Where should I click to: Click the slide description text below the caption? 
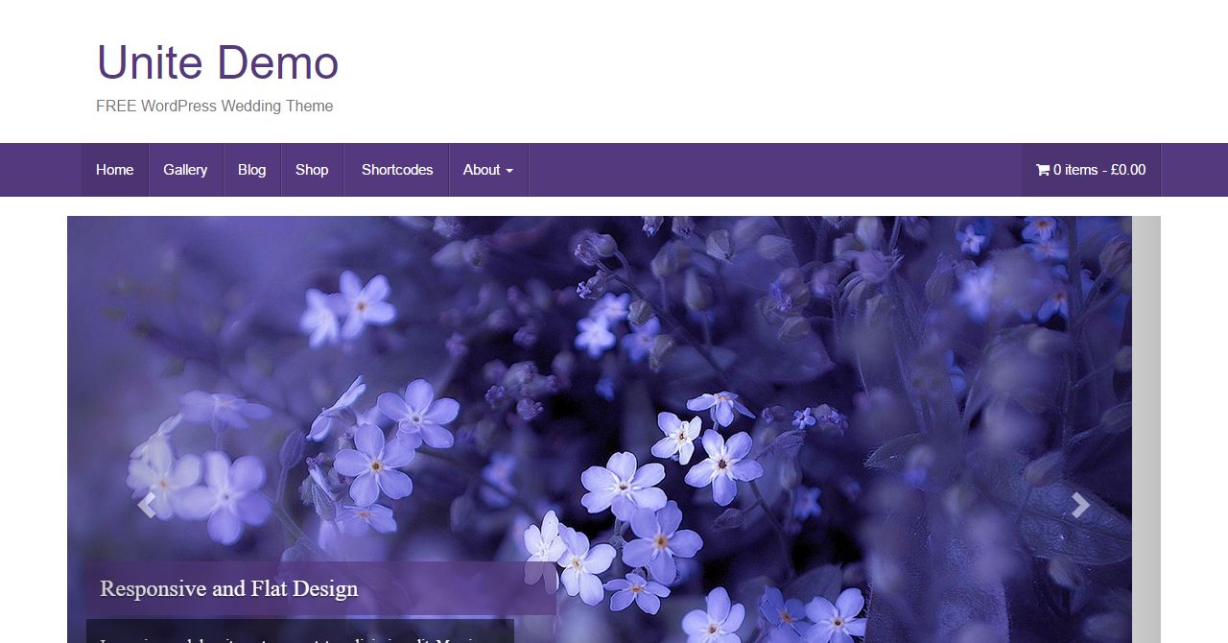(x=300, y=632)
